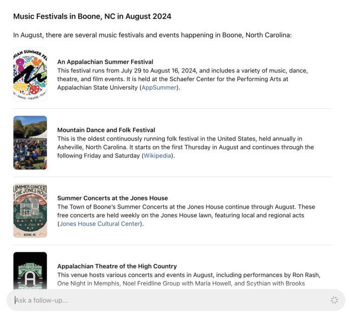Open the Mountain Dance and Folk Festival photo
The width and height of the screenshot is (349, 316).
click(30, 142)
